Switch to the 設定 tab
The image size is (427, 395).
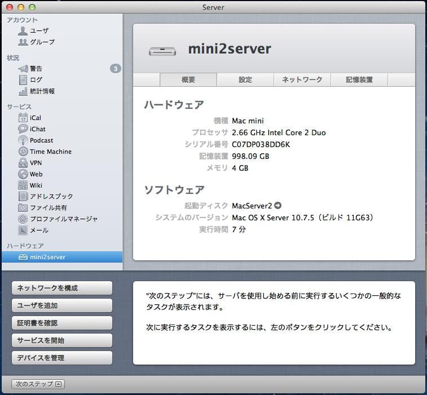pos(245,79)
